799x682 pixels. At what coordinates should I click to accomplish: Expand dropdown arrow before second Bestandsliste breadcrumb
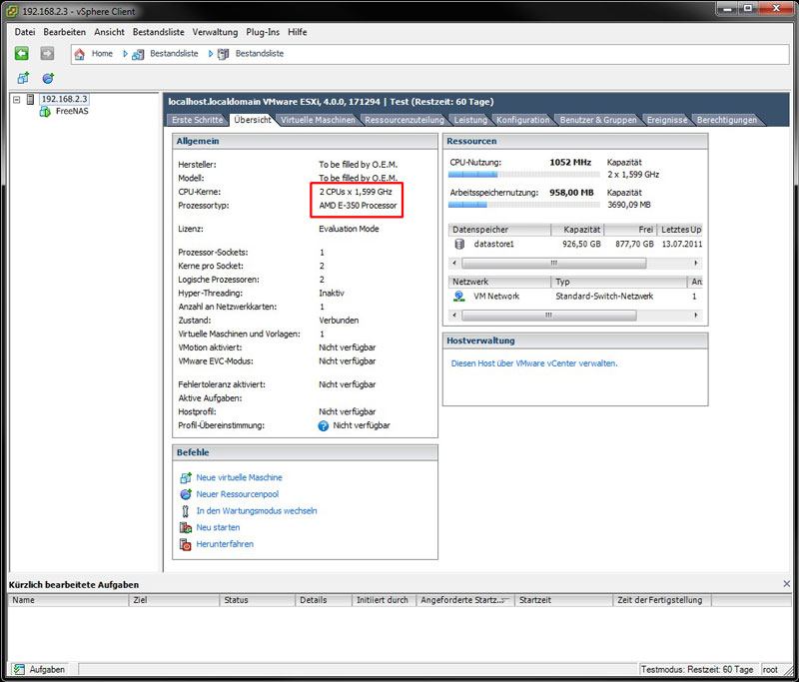[211, 54]
